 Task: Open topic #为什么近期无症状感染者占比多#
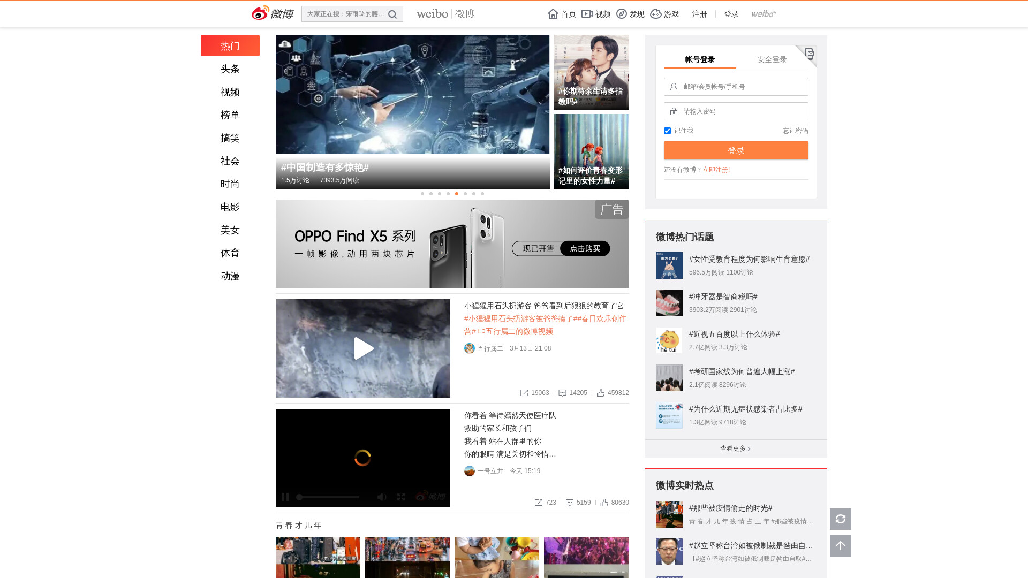[745, 409]
